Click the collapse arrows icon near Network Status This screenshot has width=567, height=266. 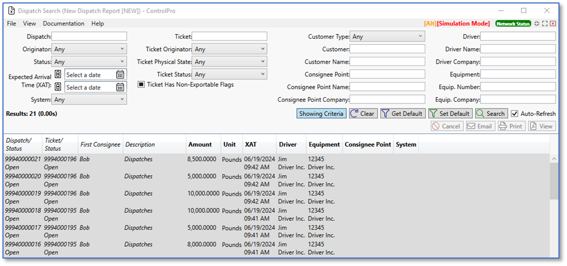pyautogui.click(x=537, y=24)
